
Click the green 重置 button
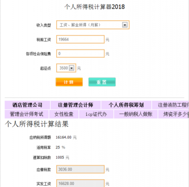[102, 82]
